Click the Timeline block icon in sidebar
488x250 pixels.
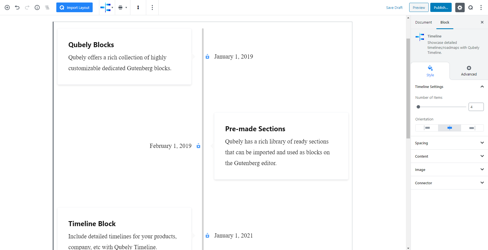click(x=420, y=37)
